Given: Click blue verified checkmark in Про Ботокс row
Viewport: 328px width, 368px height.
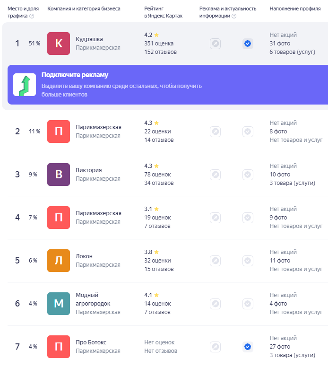Looking at the screenshot, I should click(x=248, y=347).
